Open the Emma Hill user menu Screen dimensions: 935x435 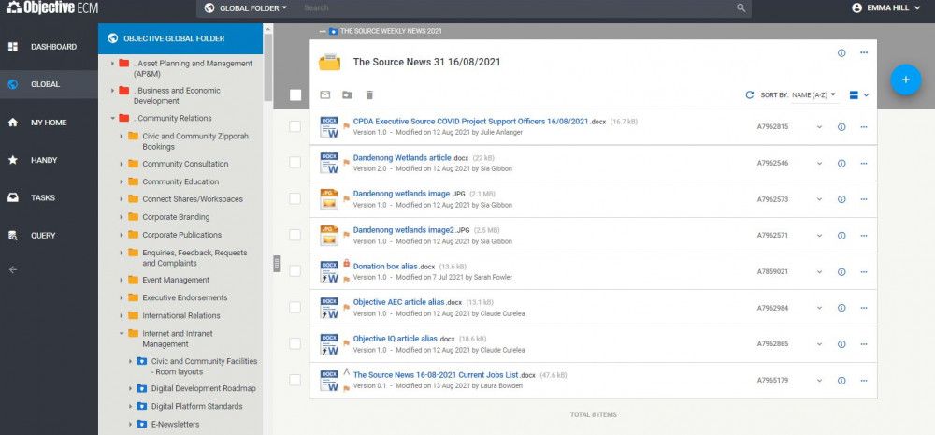click(886, 8)
